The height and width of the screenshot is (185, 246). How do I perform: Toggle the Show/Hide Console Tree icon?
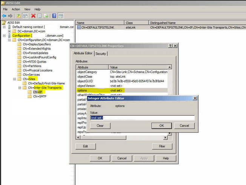pyautogui.click(x=25, y=16)
